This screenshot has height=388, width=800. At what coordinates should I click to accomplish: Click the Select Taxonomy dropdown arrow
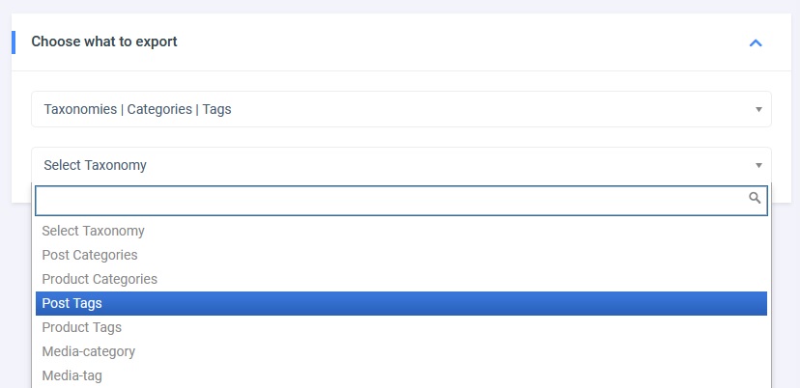coord(758,165)
